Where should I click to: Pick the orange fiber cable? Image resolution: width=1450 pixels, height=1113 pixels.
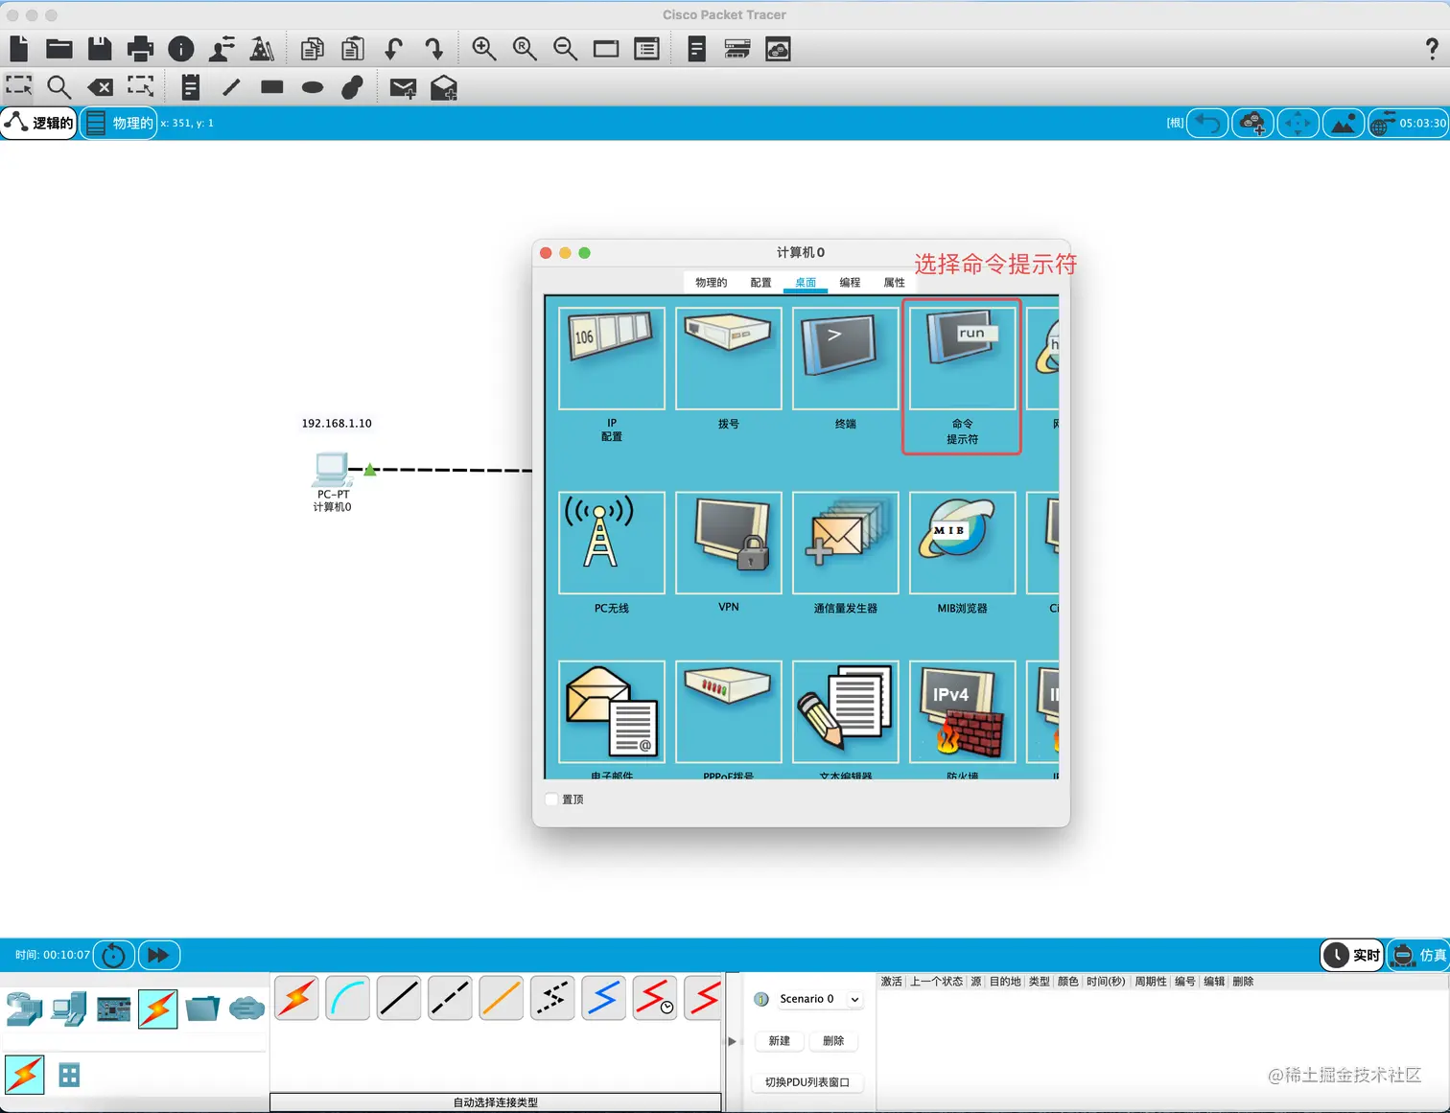502,999
